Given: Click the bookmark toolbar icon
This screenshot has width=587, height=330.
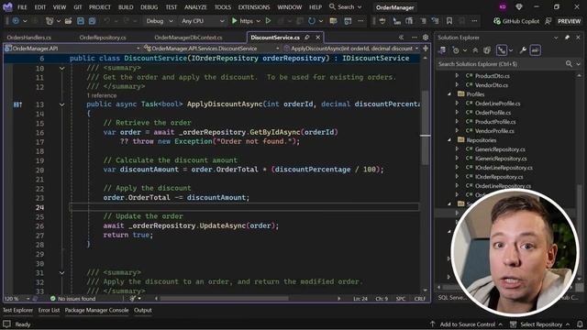Looking at the screenshot, I should point(449,21).
